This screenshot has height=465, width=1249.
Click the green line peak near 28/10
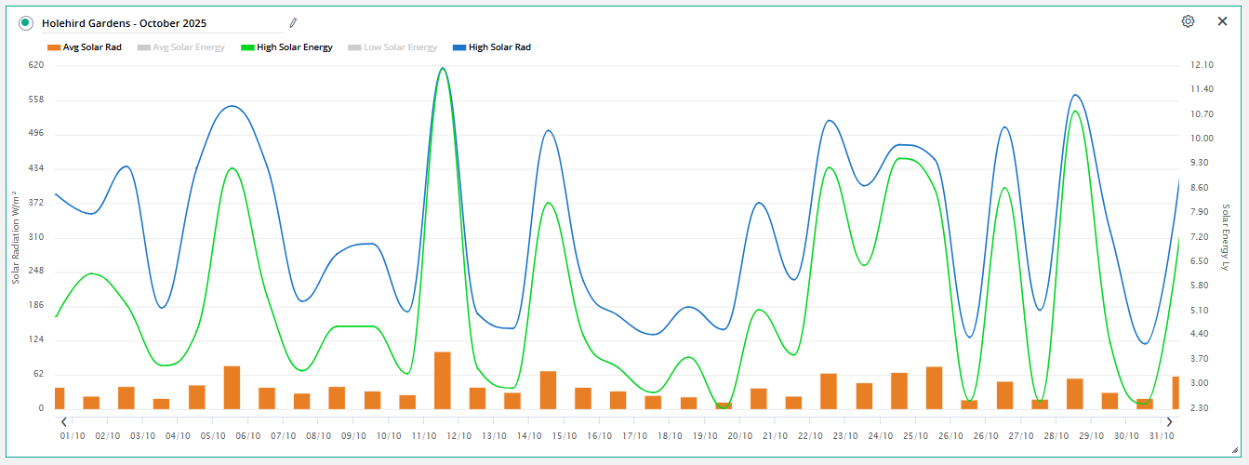1075,112
